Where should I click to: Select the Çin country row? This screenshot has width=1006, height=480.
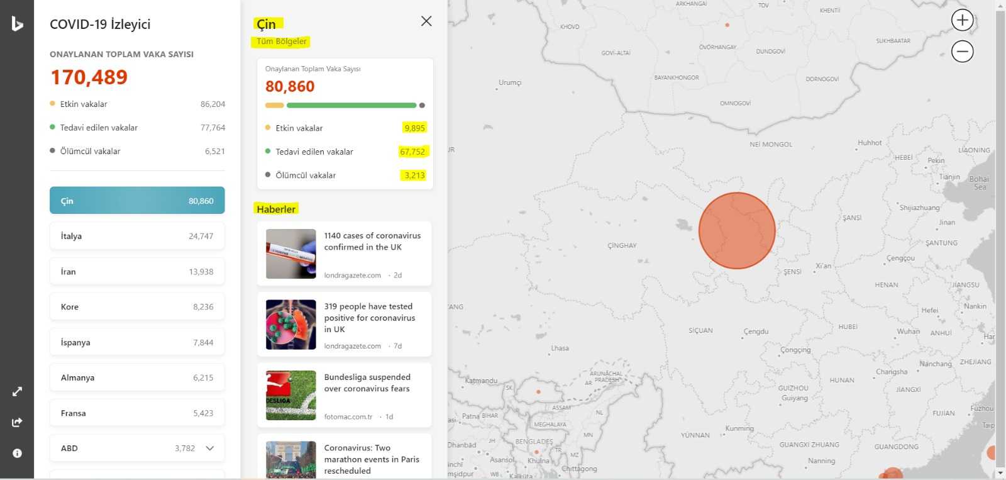point(137,201)
